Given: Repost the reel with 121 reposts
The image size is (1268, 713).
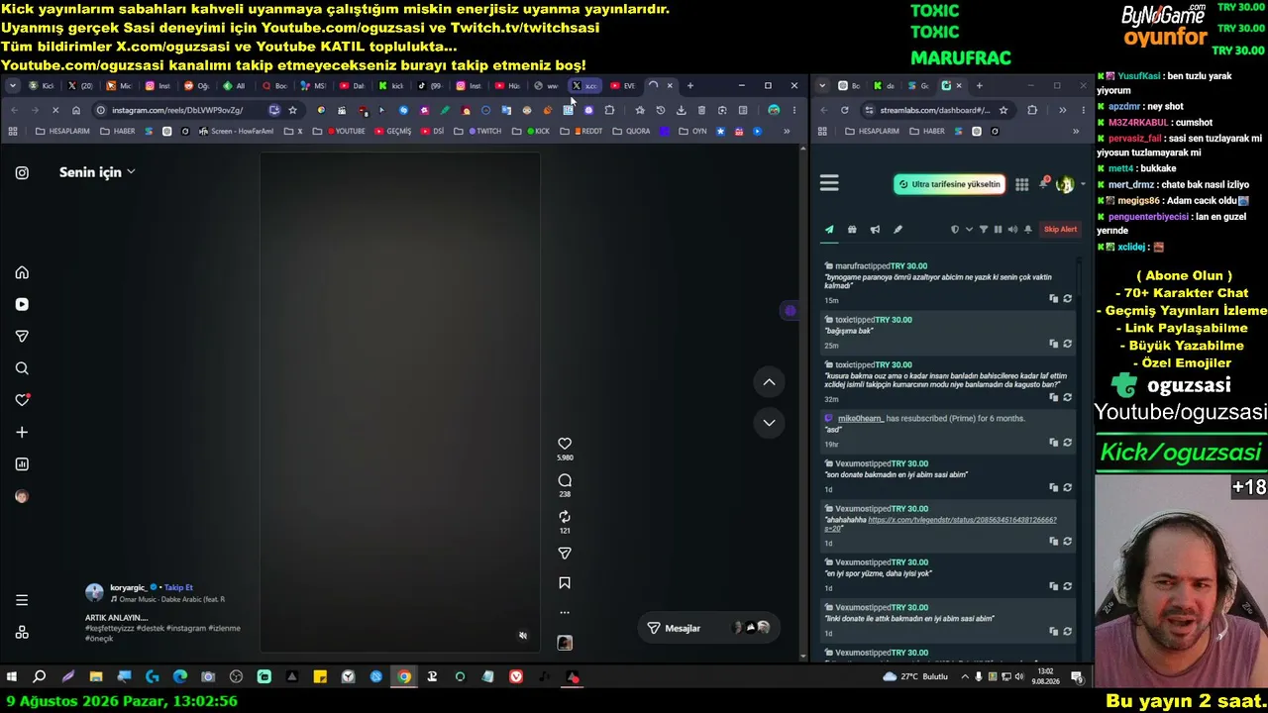Looking at the screenshot, I should coord(565,517).
